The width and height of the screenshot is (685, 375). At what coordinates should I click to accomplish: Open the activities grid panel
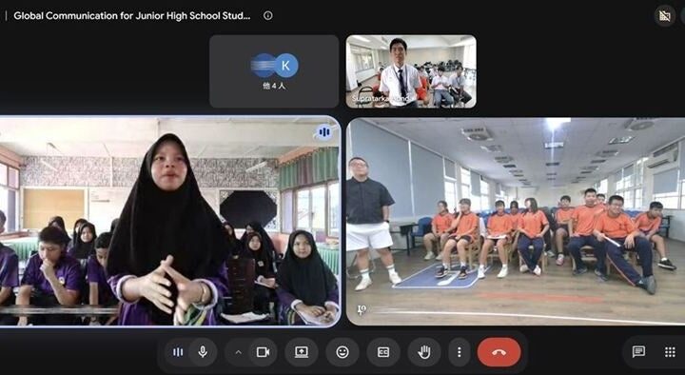point(670,352)
